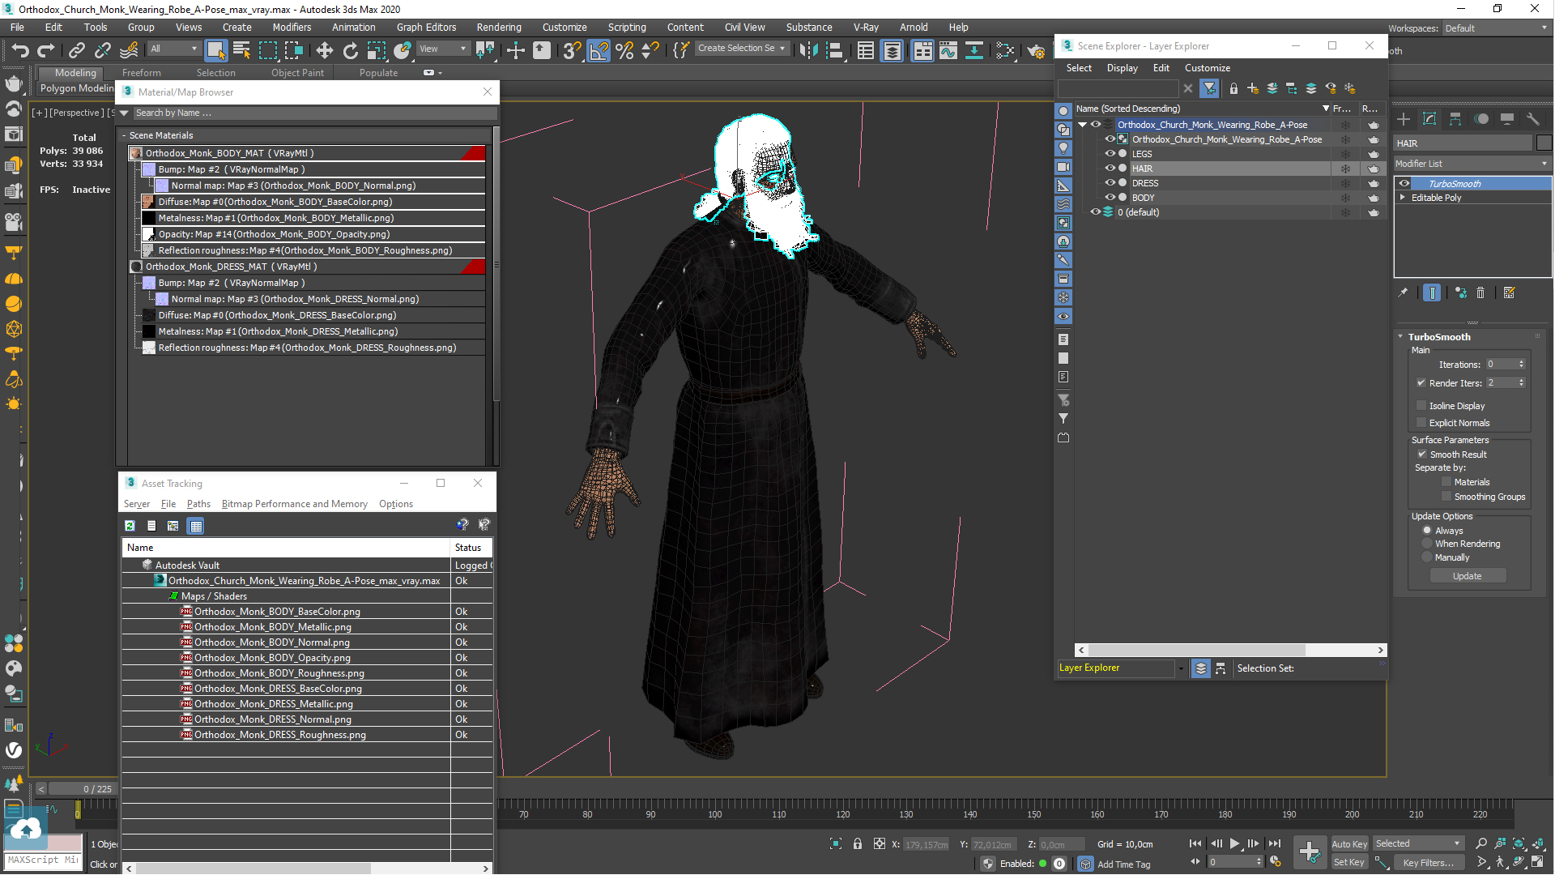Open the Modifier List dropdown
Screen dimensions: 1555x875
(1472, 164)
